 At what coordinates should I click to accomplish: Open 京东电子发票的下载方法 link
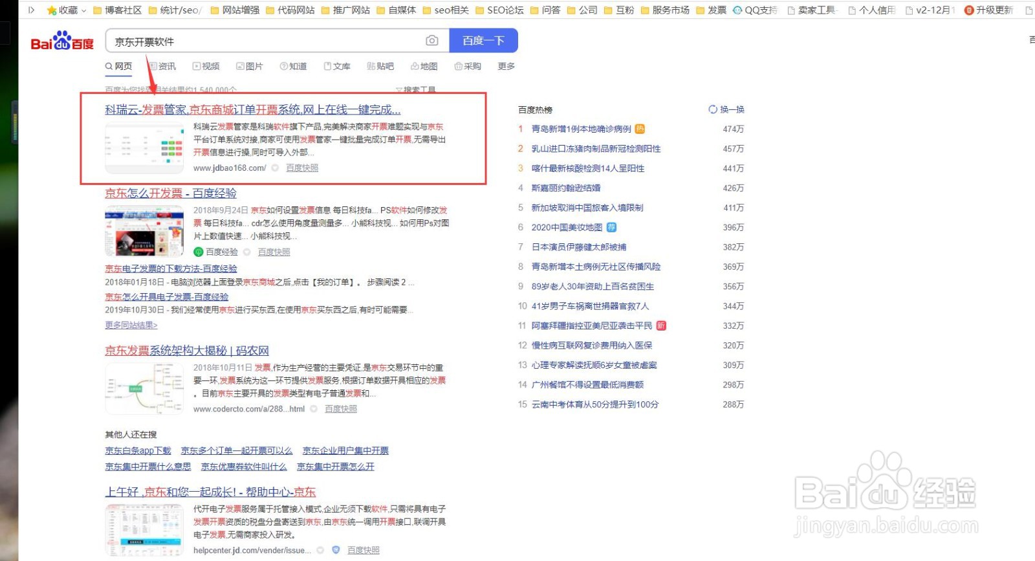click(171, 269)
